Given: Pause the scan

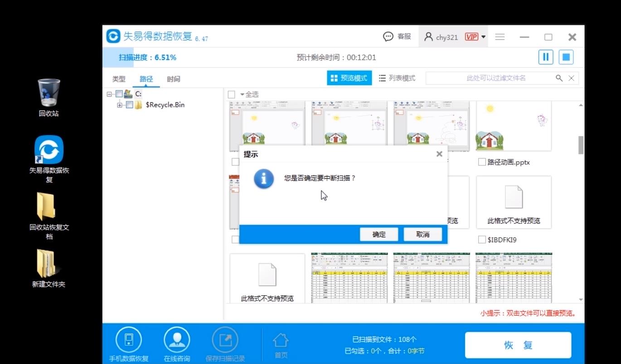Looking at the screenshot, I should pos(546,57).
